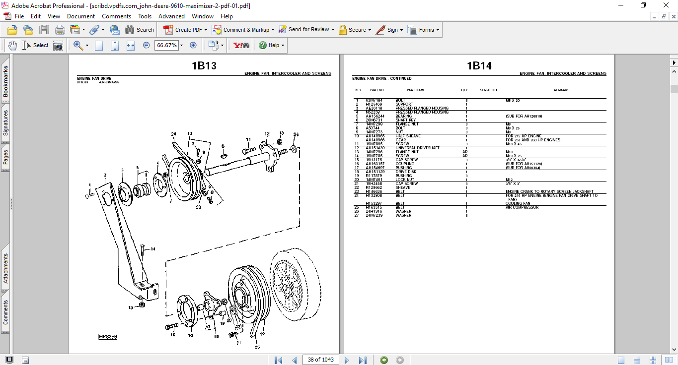
Task: Select the Snapshot tool
Action: tap(58, 45)
